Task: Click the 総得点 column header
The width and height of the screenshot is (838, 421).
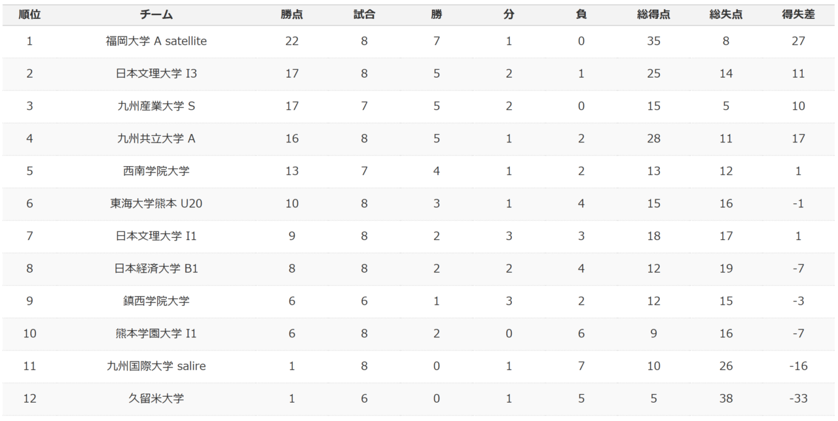Action: (653, 14)
